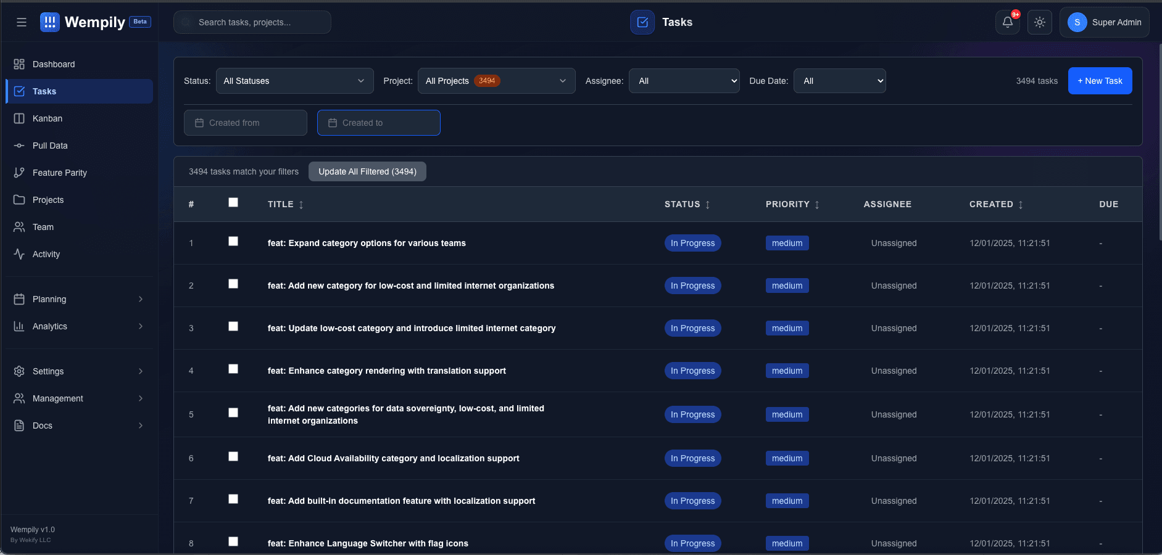
Task: Open the Pull Data tool
Action: click(50, 146)
